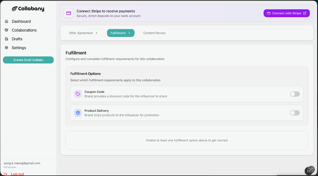Click Connect with Stripe button
318x176 pixels.
(287, 13)
